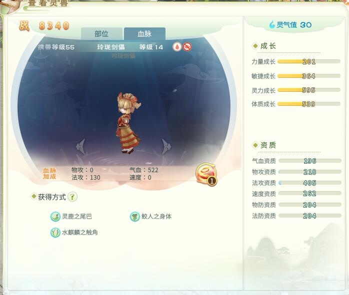The height and width of the screenshot is (295, 349).
Task: Click the red prohibited badge icon
Action: pos(187,47)
